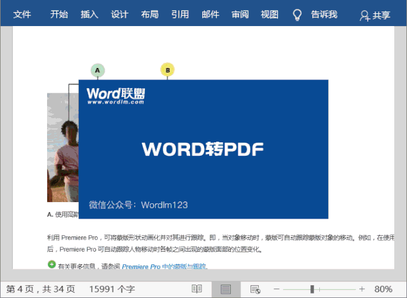
Task: Switch to Read Mode view icon
Action: coord(197,288)
